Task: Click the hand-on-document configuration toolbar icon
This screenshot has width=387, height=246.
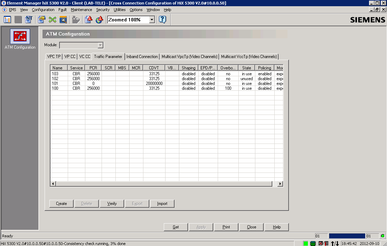Action: point(42,20)
